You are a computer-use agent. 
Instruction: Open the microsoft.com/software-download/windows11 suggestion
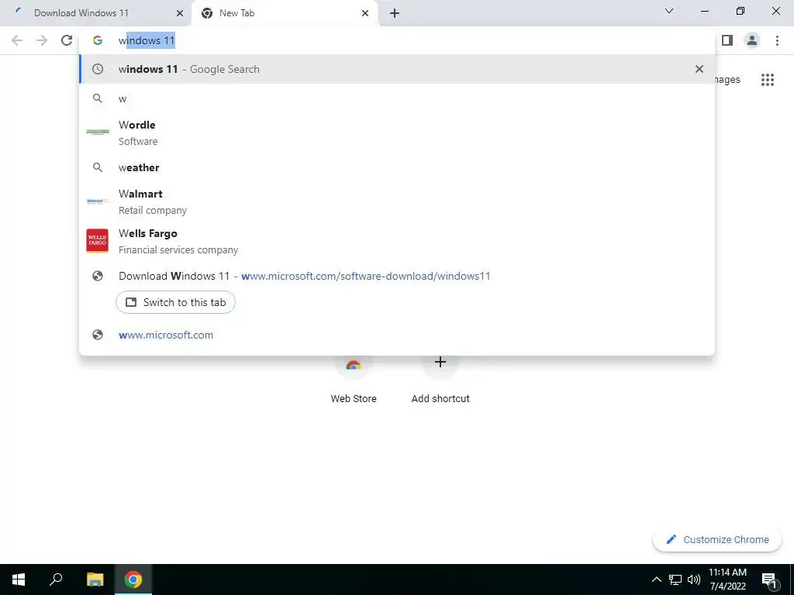(x=397, y=276)
